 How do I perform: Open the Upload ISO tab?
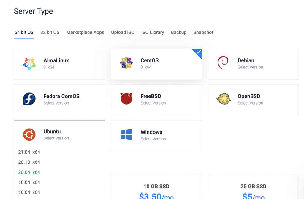[x=123, y=32]
